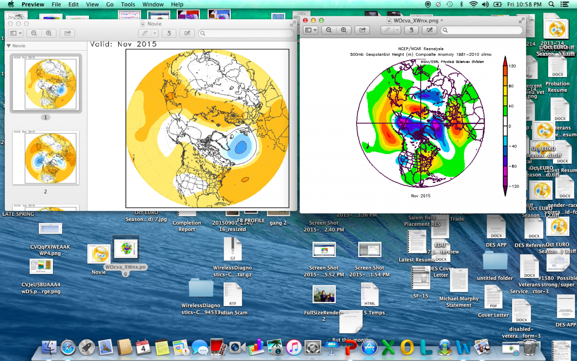Zoom out in the WOcva_XWnx.png window
The height and width of the screenshot is (361, 577).
328,30
